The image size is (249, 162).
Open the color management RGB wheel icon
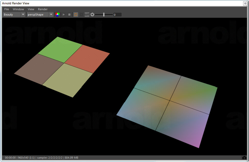pyautogui.click(x=57, y=15)
